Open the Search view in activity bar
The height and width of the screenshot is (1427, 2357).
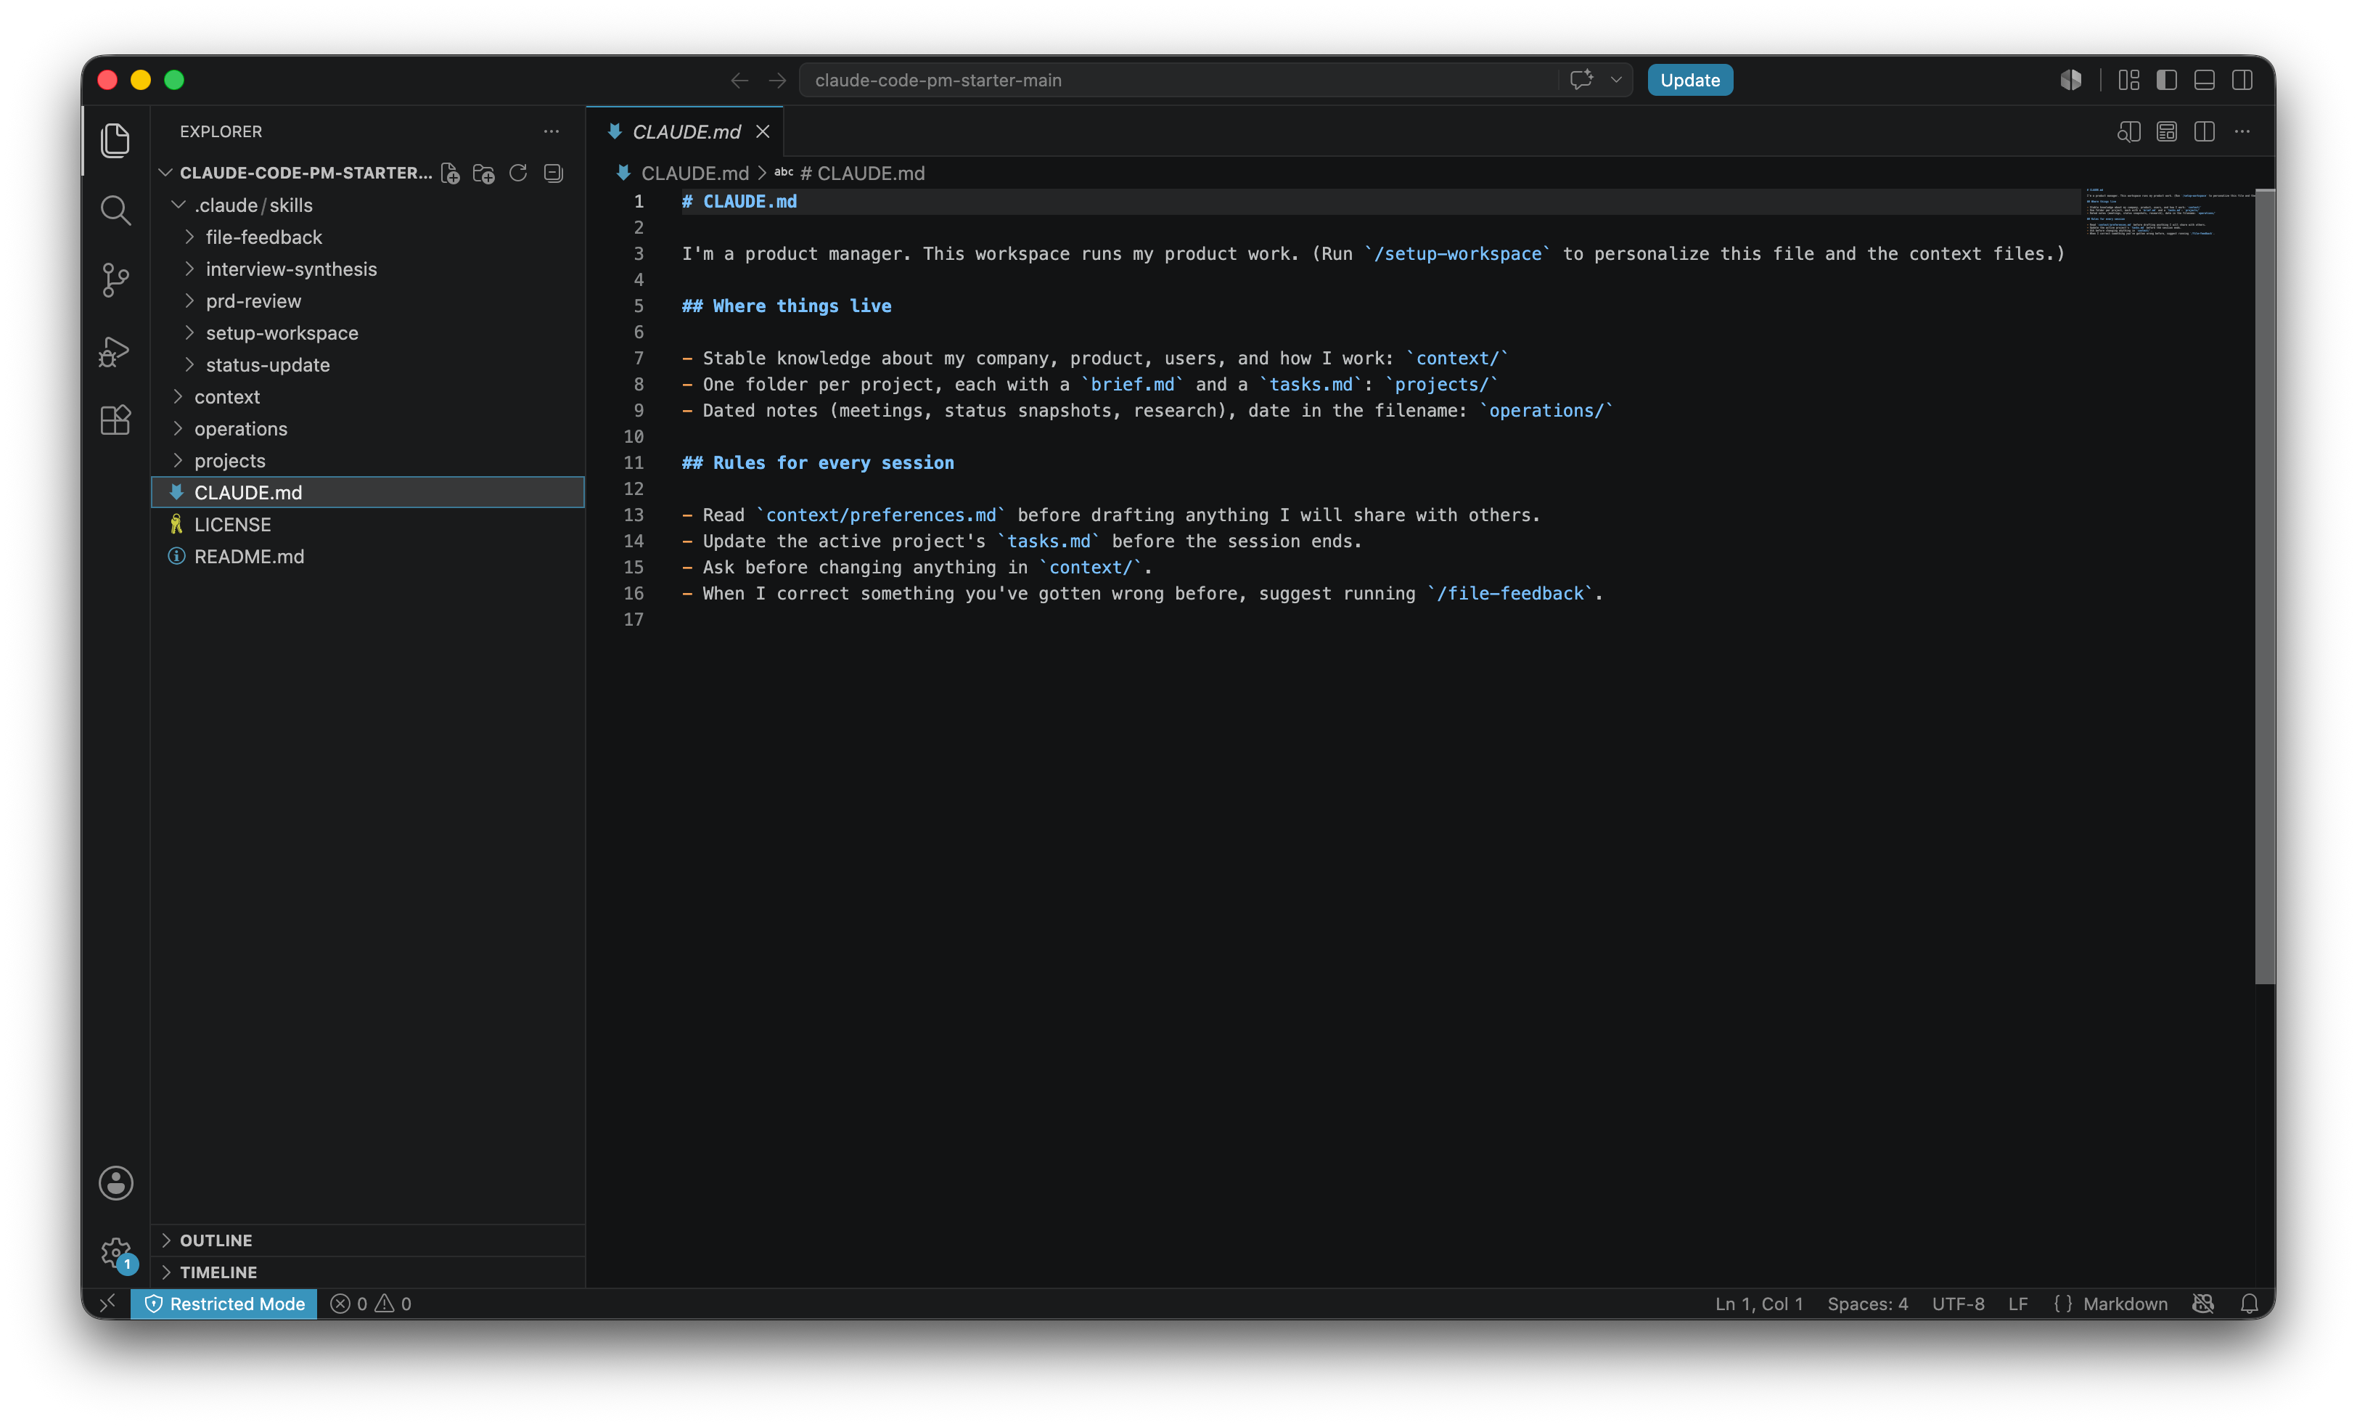(116, 210)
